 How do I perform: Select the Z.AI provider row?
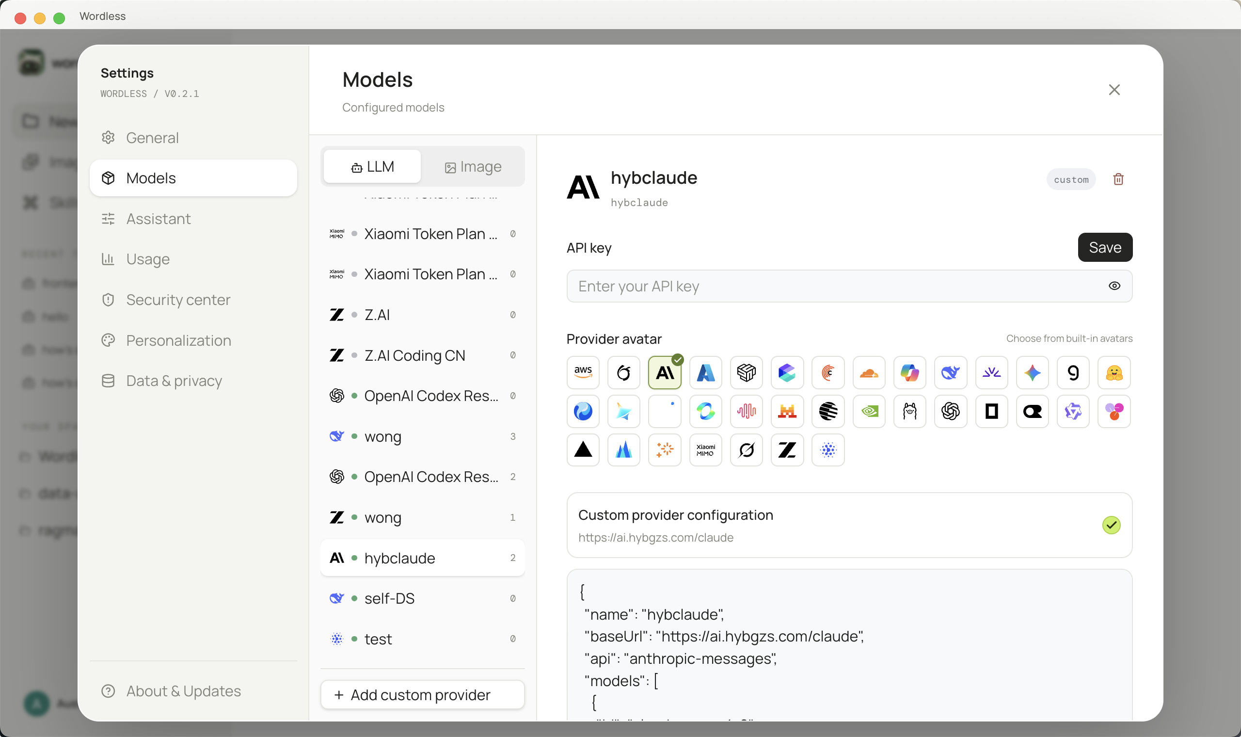click(x=422, y=315)
